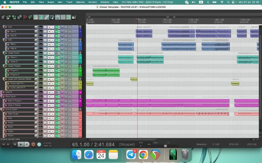Open the Track menu
The height and width of the screenshot is (163, 262).
coord(69,2)
